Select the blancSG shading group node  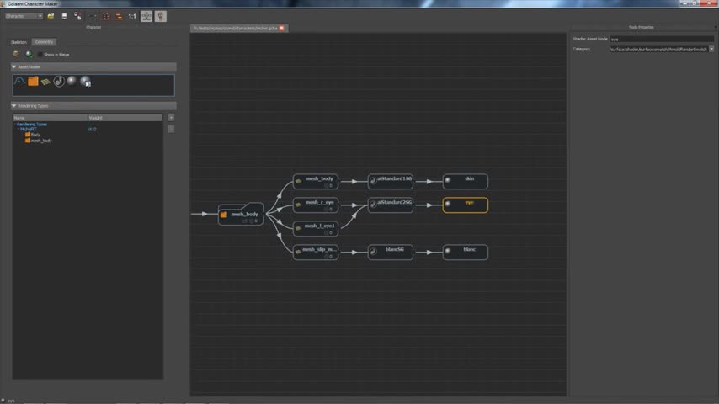coord(390,252)
